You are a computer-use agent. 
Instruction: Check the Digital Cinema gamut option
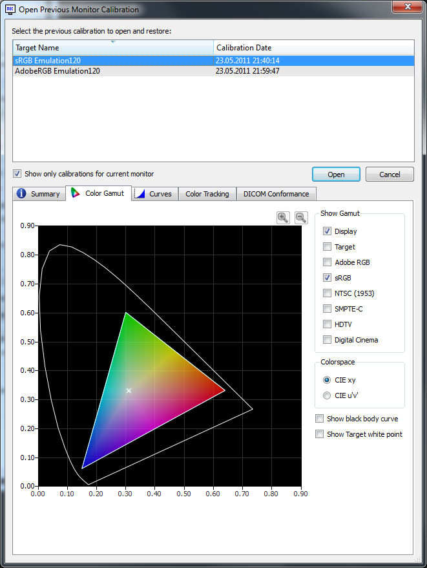coord(328,340)
